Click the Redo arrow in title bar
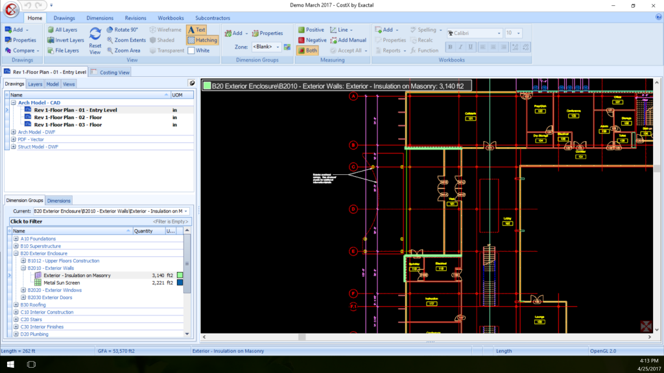This screenshot has height=373, width=664. click(x=38, y=5)
